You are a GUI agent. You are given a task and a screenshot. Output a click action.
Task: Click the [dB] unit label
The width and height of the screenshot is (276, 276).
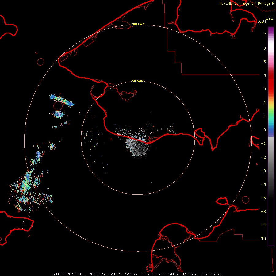tap(262, 21)
